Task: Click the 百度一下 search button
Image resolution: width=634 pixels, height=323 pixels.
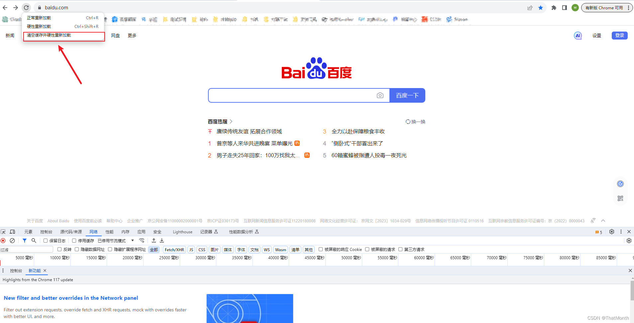Action: point(407,96)
